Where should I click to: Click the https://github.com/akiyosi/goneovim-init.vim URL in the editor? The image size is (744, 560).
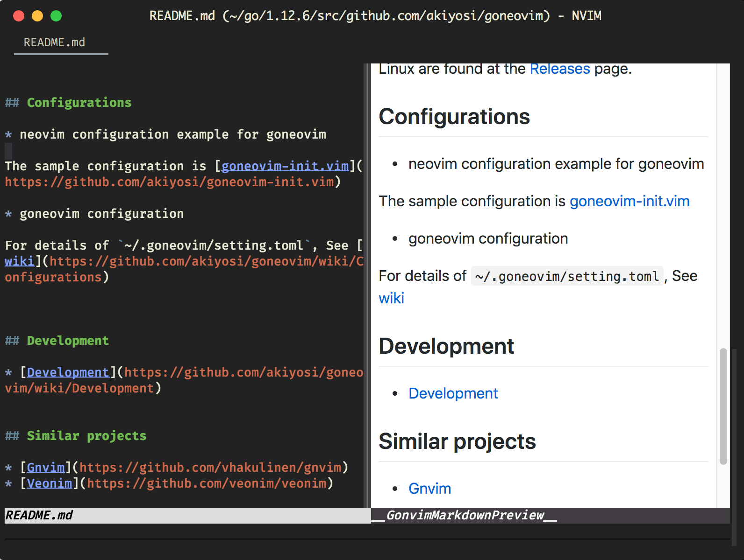169,182
